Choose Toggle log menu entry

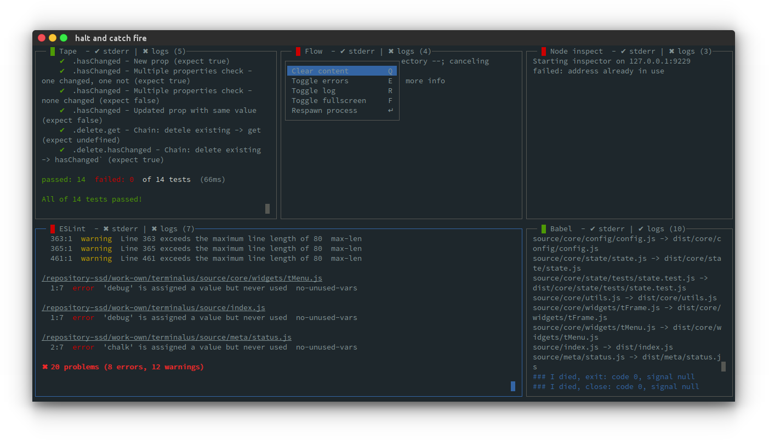point(342,90)
